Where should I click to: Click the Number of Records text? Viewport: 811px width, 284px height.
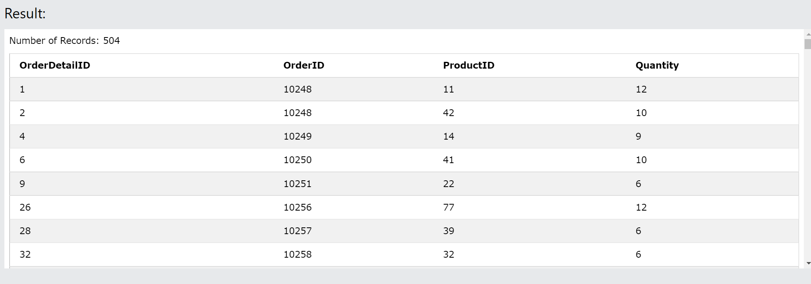tap(65, 41)
